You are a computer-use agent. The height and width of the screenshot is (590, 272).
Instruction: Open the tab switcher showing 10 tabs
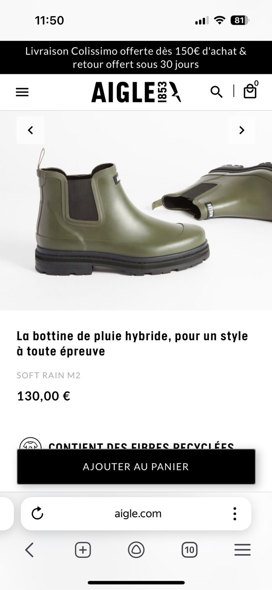(x=189, y=549)
